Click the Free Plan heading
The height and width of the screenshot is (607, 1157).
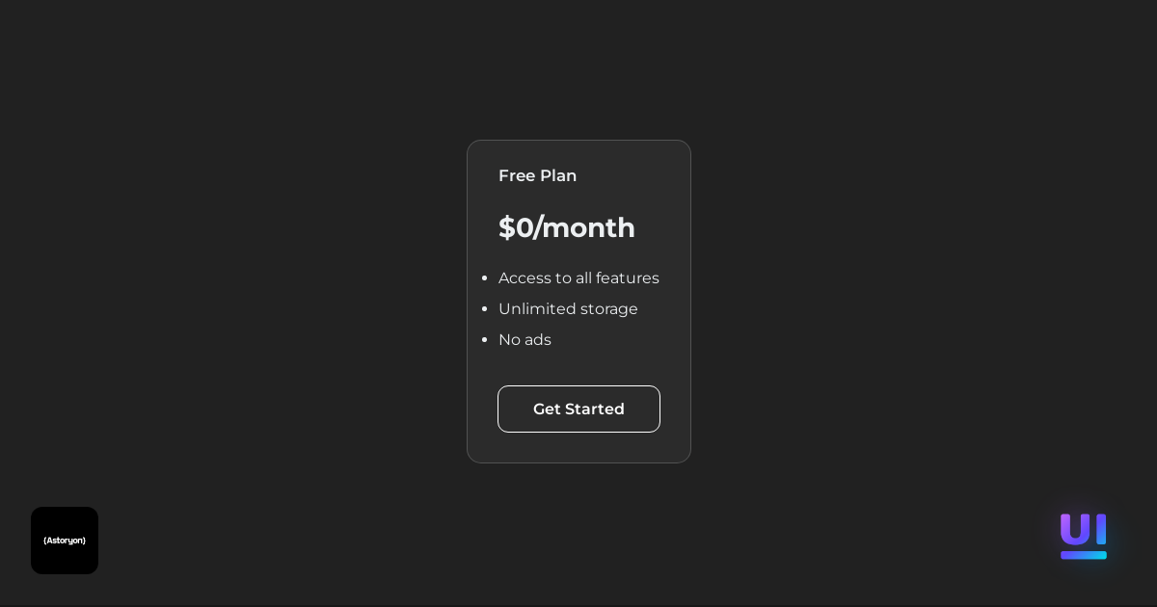537,175
